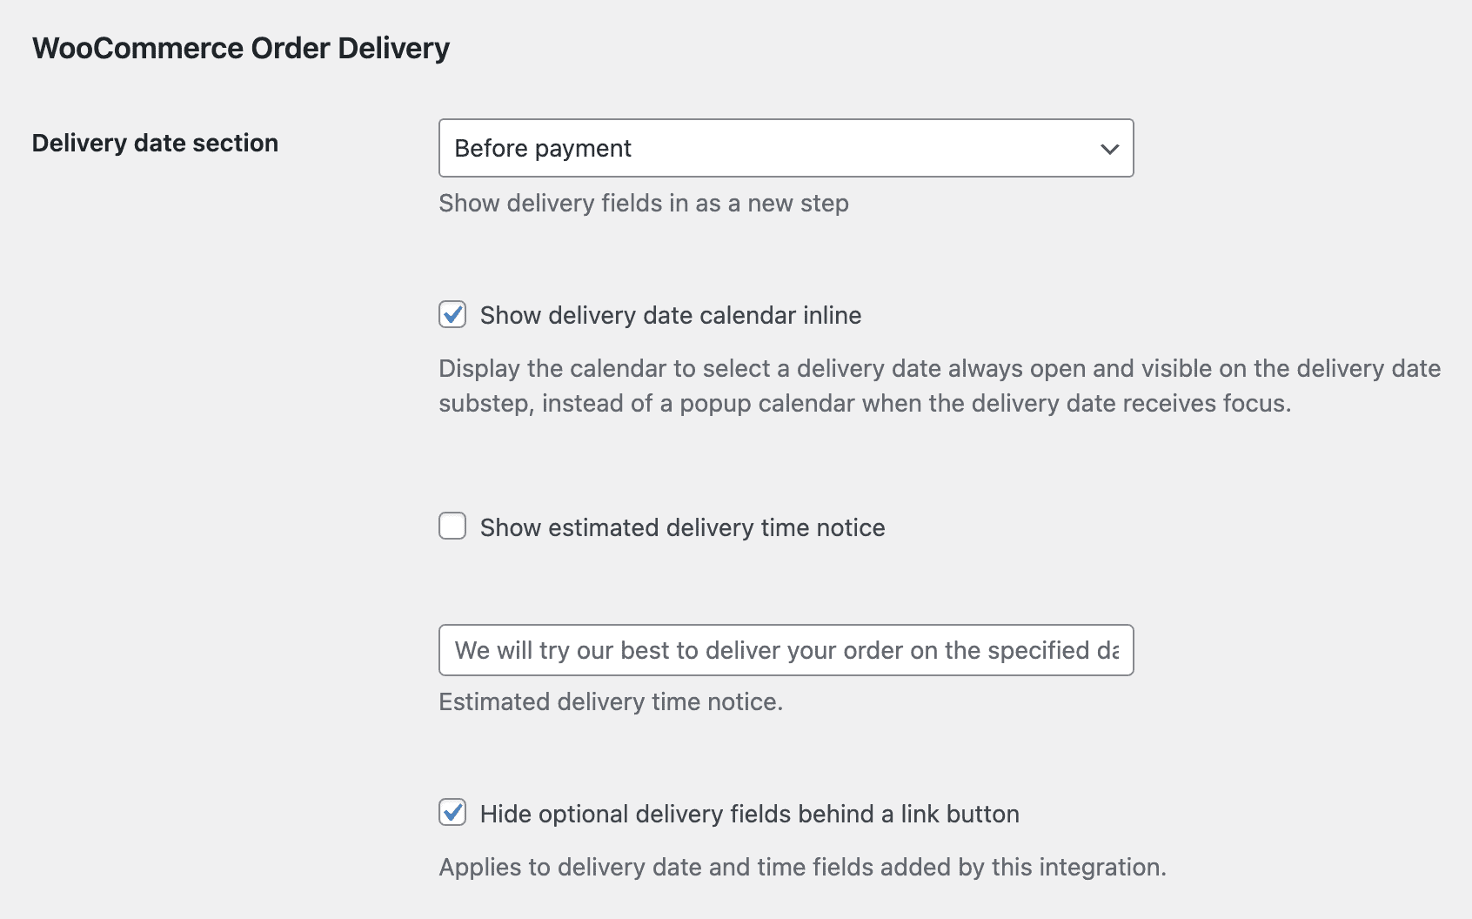Click the Hide optional delivery fields label
The image size is (1472, 919).
pyautogui.click(x=749, y=814)
